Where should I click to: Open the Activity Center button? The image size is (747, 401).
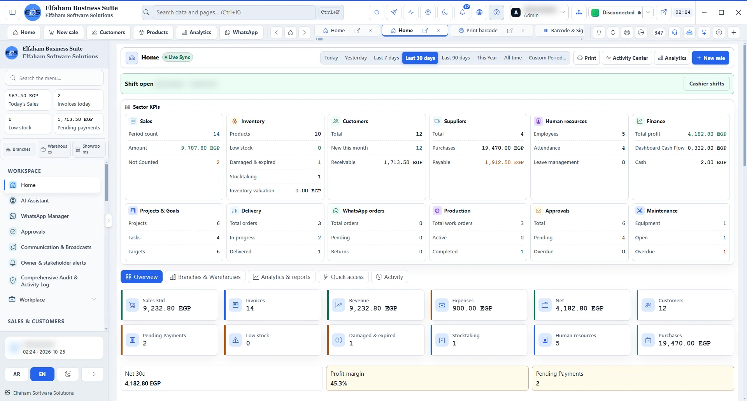627,58
